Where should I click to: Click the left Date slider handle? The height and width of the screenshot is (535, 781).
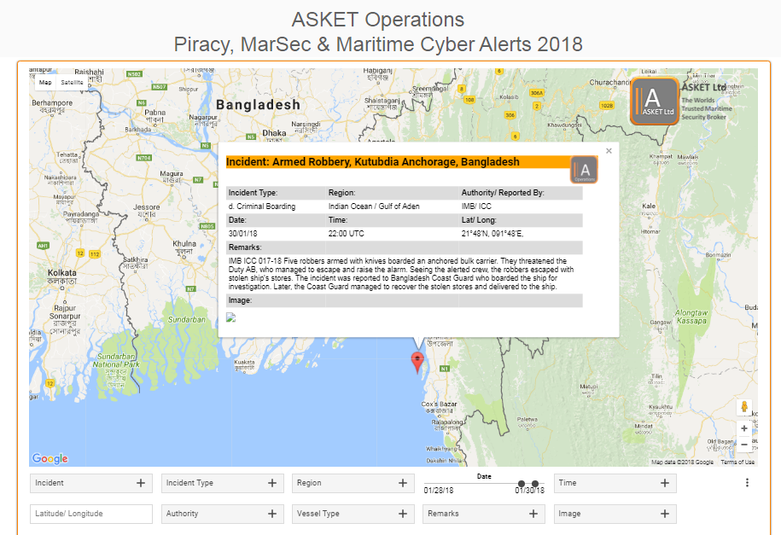[522, 484]
